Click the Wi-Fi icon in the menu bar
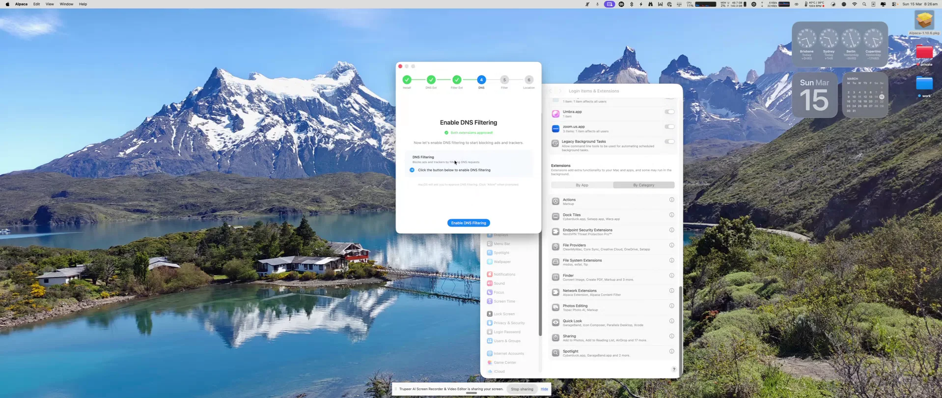This screenshot has width=942, height=398. tap(855, 4)
